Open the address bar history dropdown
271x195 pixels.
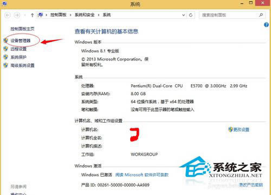[184, 15]
